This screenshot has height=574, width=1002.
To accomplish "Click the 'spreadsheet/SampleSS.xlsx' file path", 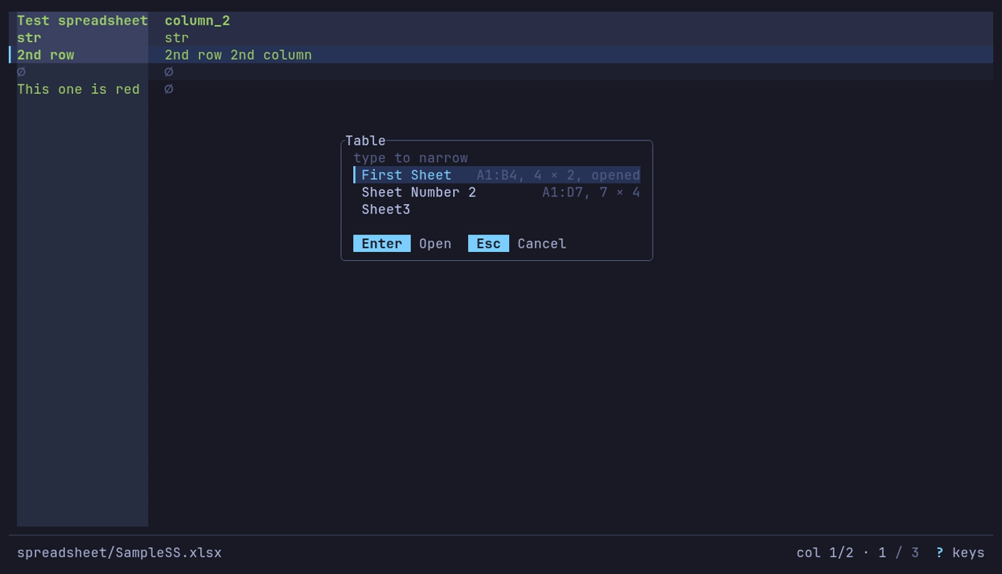I will tap(119, 553).
